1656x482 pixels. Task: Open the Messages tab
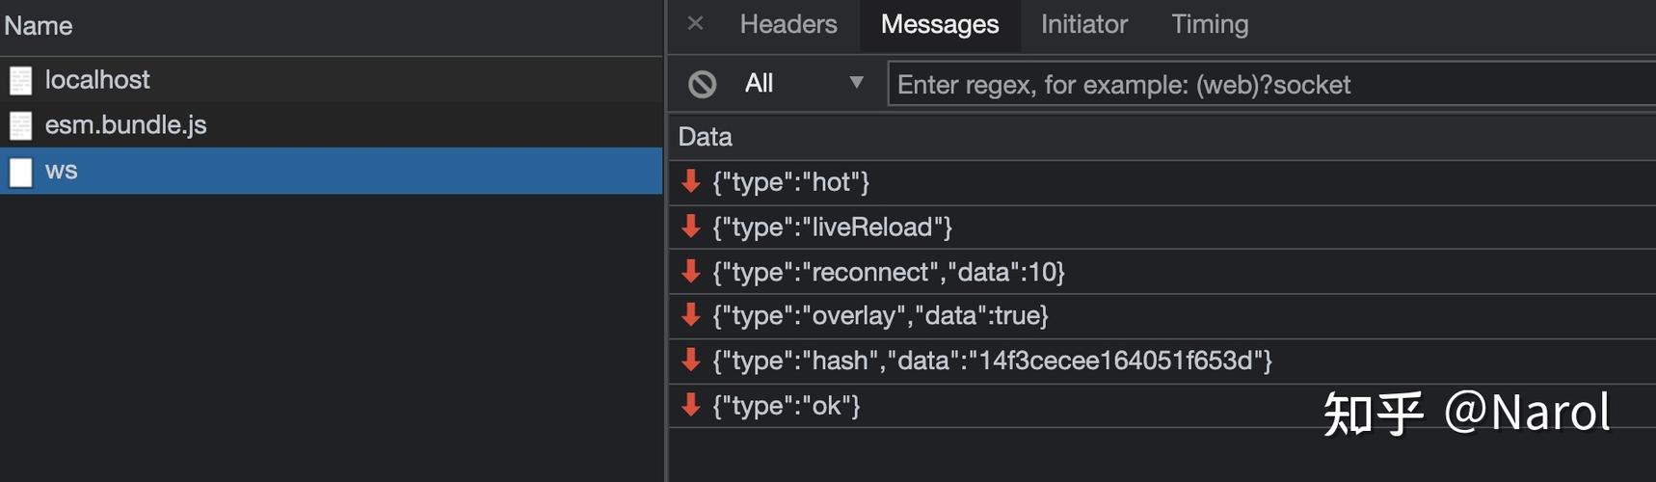(x=939, y=24)
